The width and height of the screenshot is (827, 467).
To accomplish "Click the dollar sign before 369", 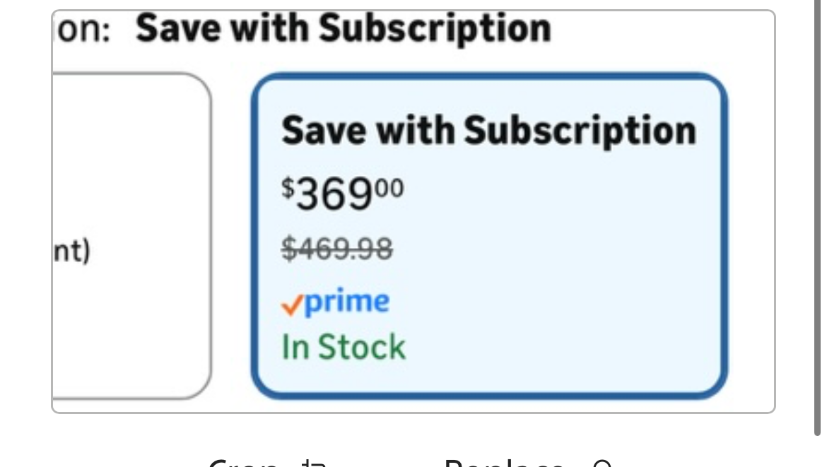I will click(288, 188).
